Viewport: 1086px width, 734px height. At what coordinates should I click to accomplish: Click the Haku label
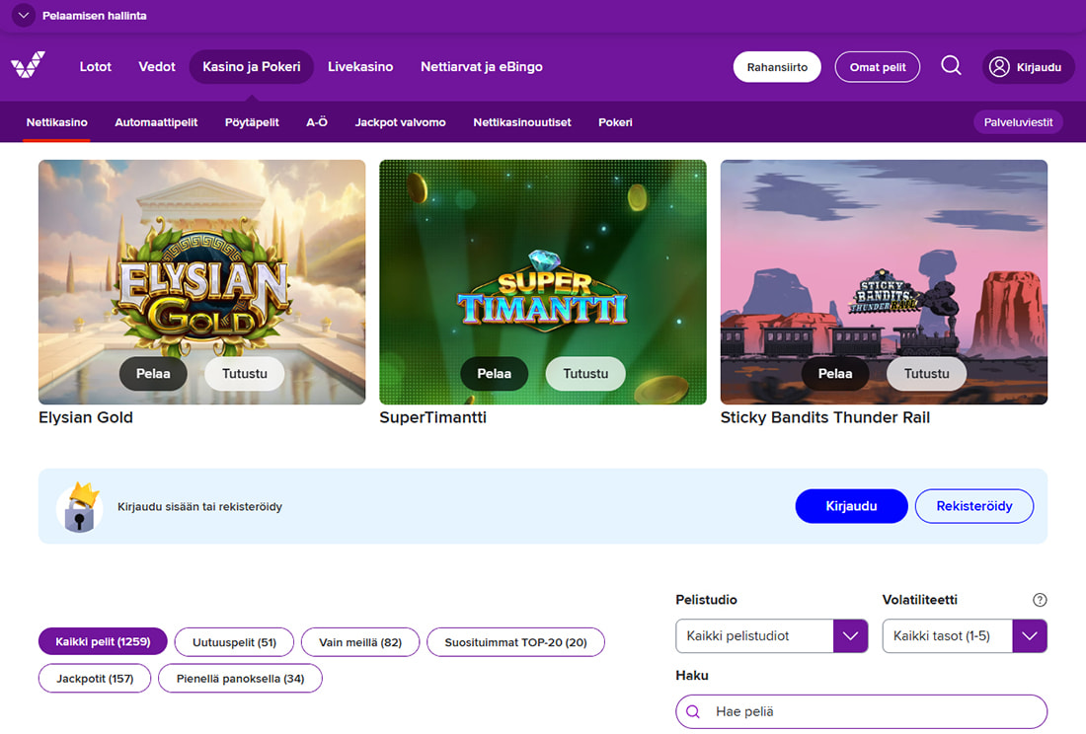(x=692, y=675)
